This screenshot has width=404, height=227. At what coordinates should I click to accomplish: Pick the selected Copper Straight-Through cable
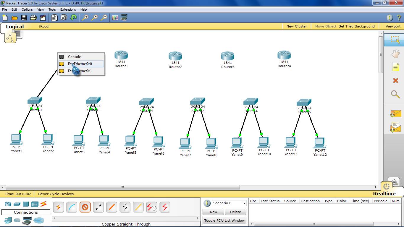pos(85,207)
